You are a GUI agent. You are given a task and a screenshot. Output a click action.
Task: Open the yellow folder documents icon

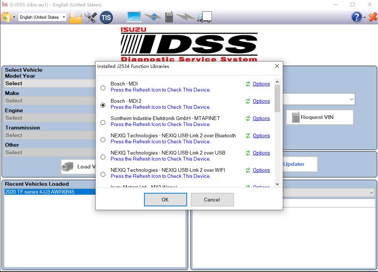click(x=75, y=17)
